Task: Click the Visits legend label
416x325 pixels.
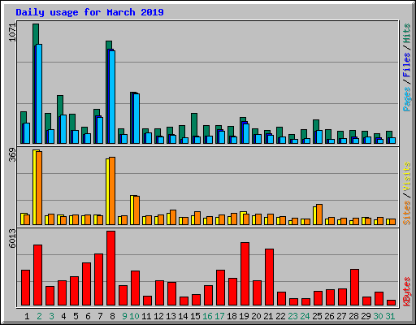Action: click(x=407, y=177)
